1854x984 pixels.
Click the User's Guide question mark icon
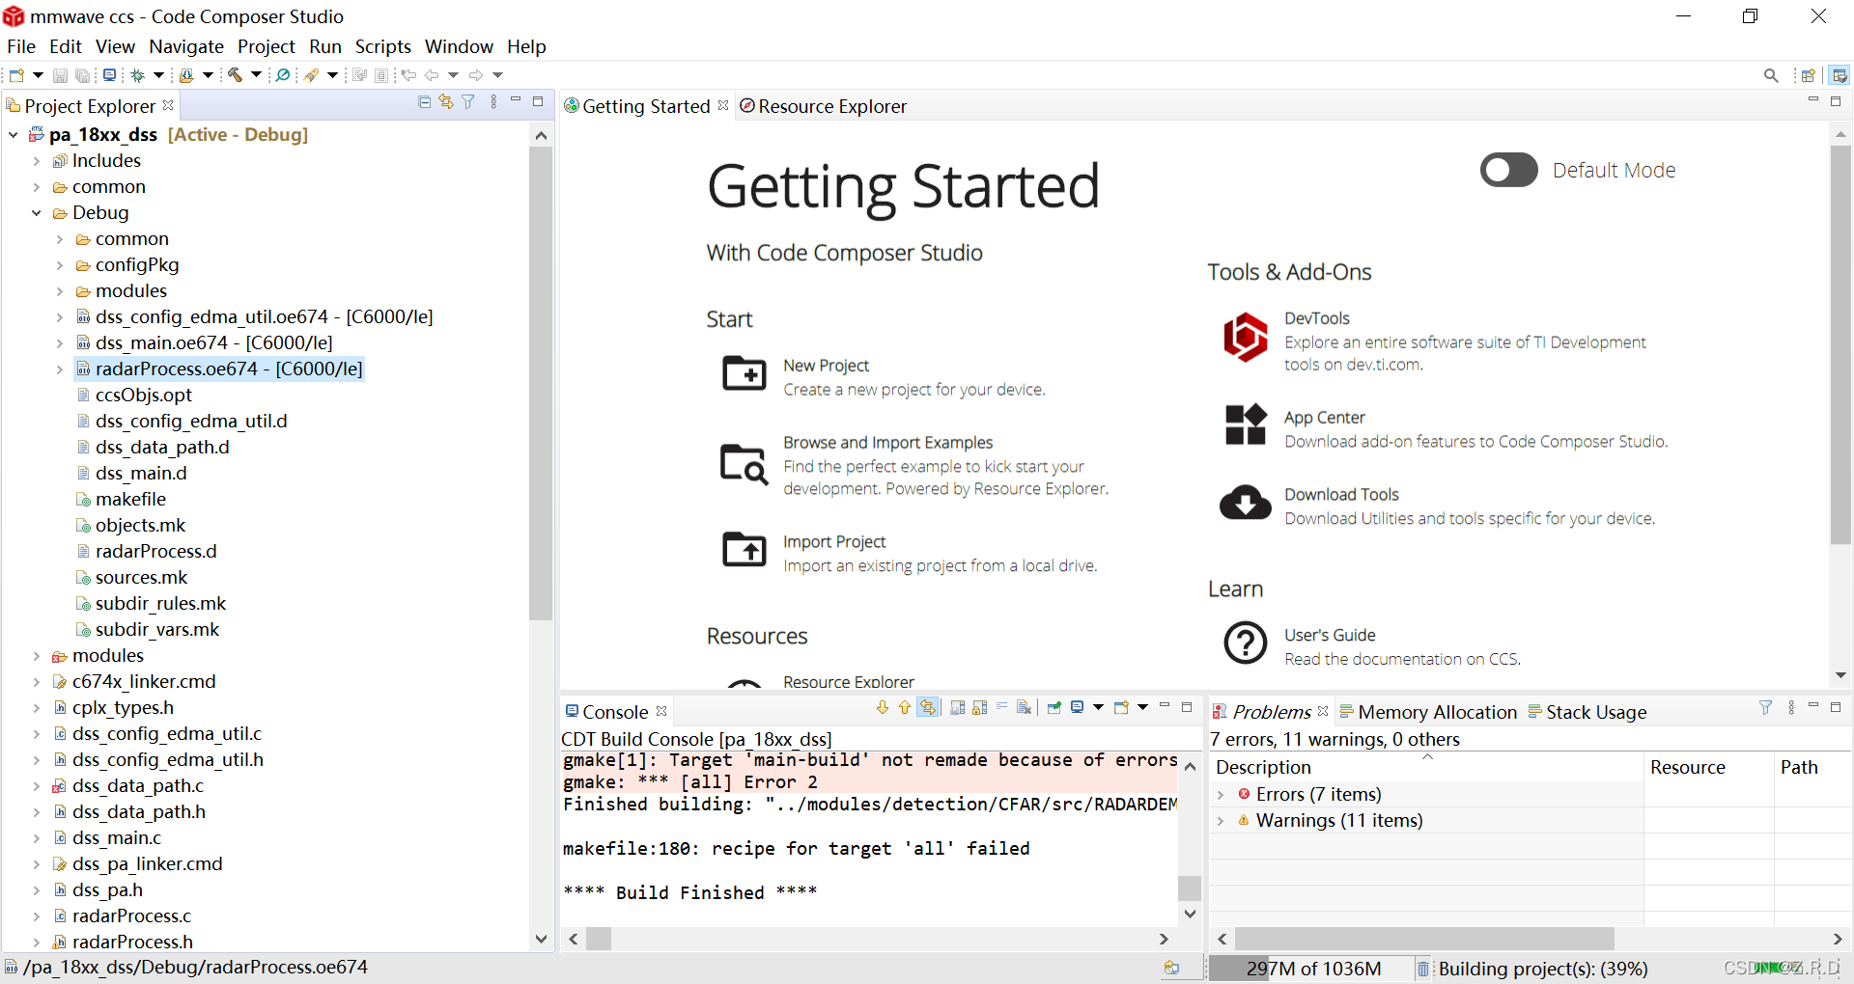click(x=1246, y=642)
